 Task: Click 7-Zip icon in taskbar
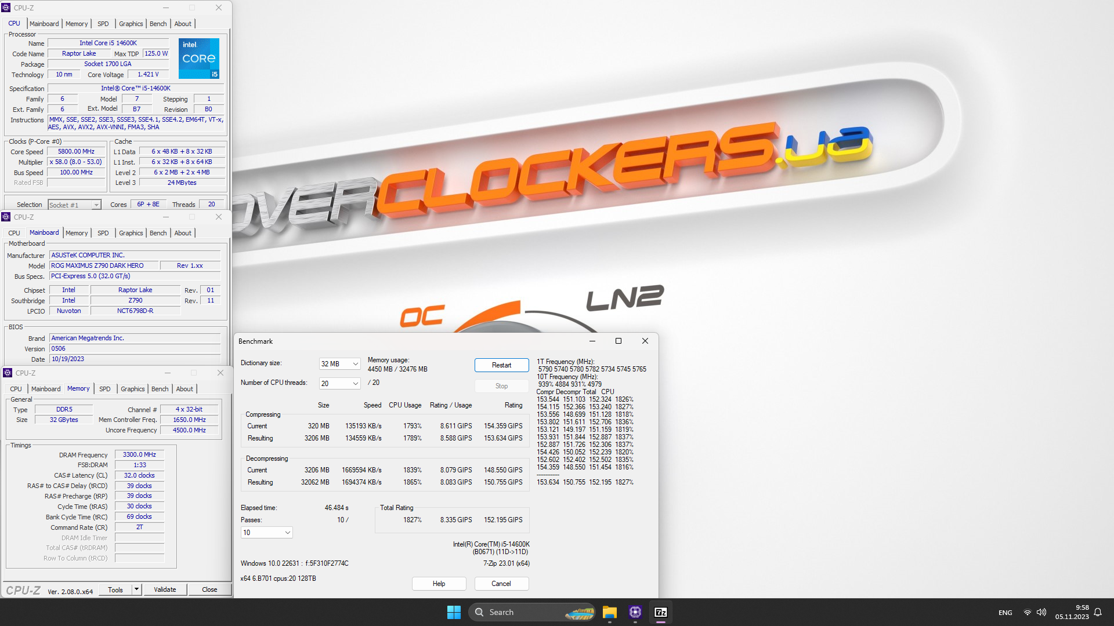click(x=661, y=612)
